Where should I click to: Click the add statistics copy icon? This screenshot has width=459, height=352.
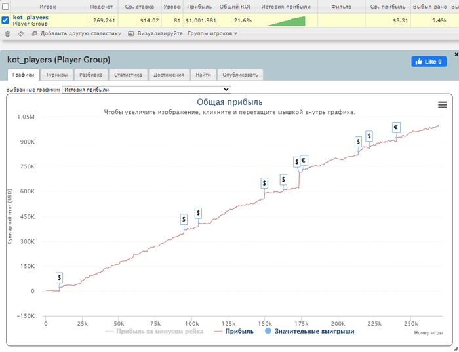34,33
